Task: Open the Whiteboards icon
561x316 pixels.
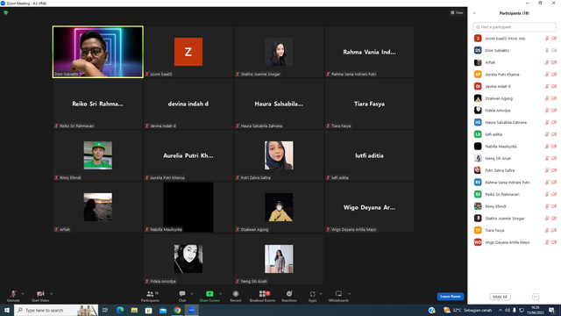Action: click(338, 294)
